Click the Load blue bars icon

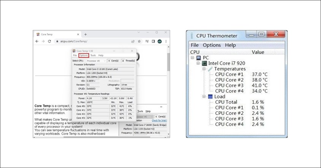[210, 97]
